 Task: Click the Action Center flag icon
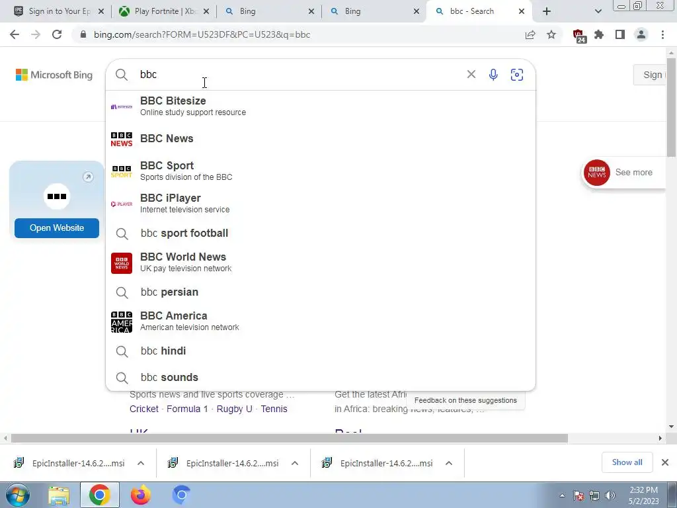click(578, 495)
